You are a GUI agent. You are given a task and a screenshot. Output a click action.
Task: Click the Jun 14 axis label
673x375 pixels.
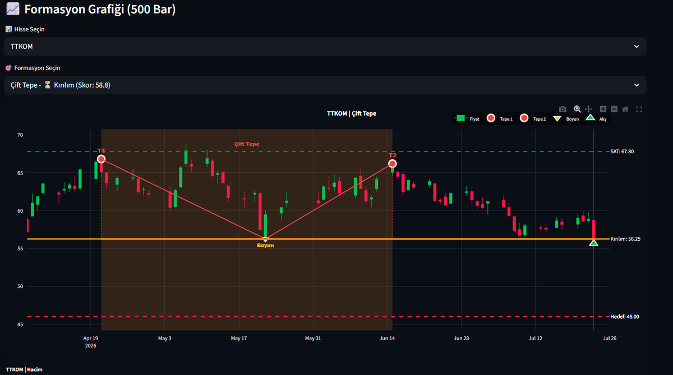pyautogui.click(x=388, y=339)
